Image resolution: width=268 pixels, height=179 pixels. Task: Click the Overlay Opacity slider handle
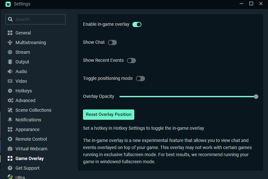pyautogui.click(x=256, y=97)
